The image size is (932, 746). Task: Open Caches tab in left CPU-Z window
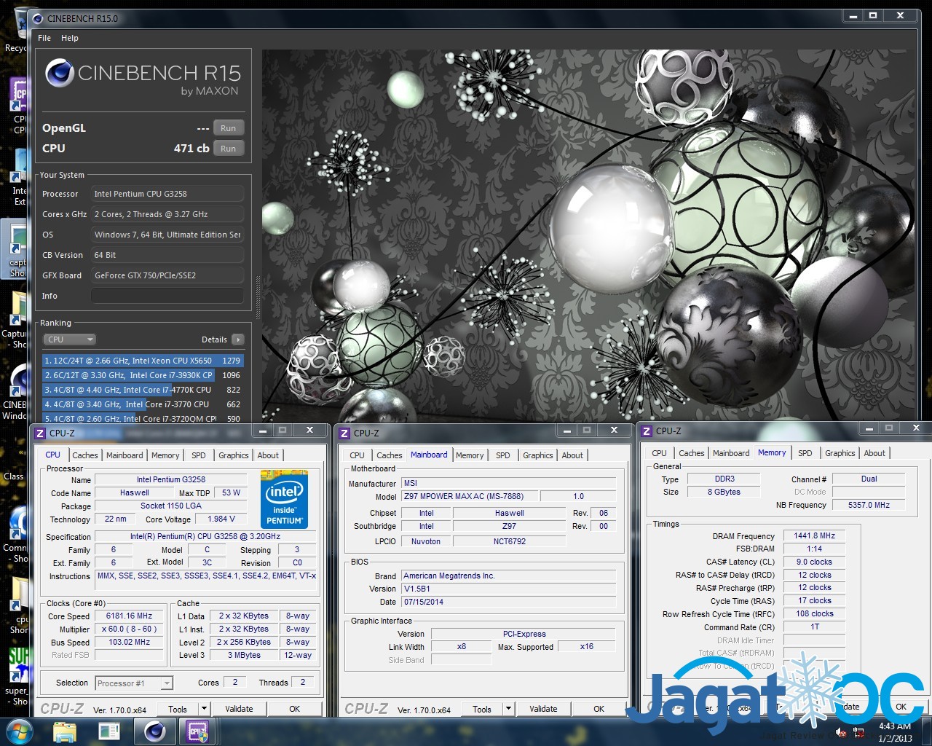pyautogui.click(x=85, y=455)
